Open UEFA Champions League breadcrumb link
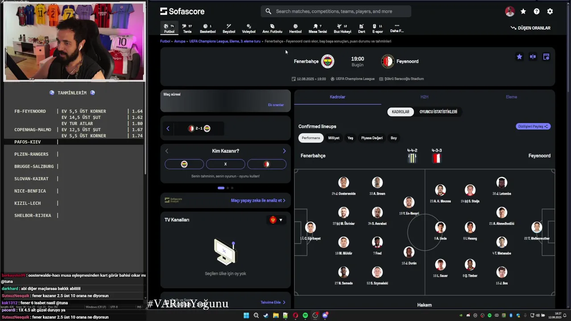 [x=225, y=41]
